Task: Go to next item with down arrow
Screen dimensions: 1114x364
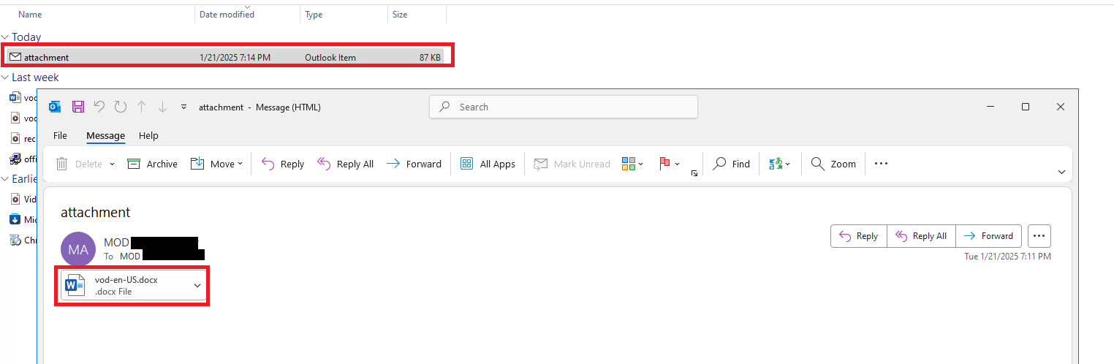Action: (162, 107)
